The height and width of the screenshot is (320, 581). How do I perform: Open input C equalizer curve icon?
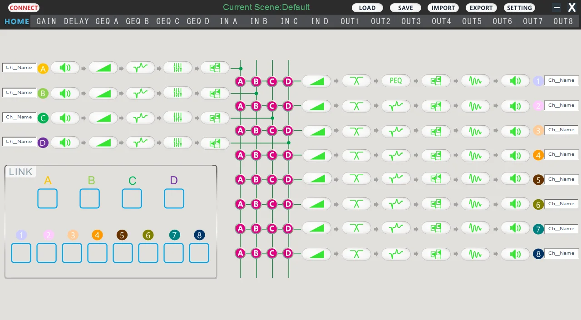[x=141, y=118]
